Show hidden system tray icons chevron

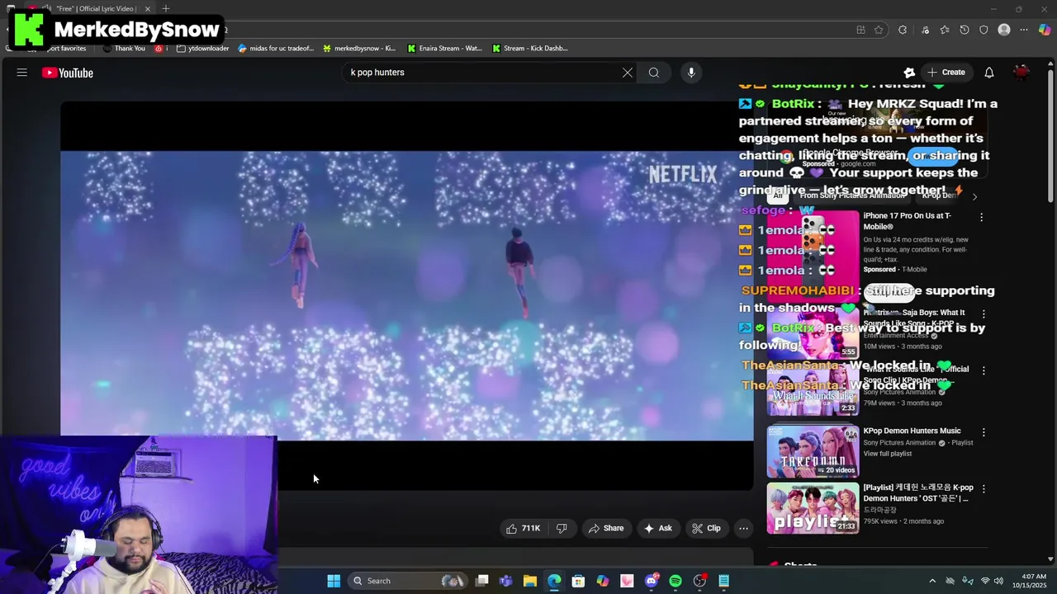pos(932,581)
